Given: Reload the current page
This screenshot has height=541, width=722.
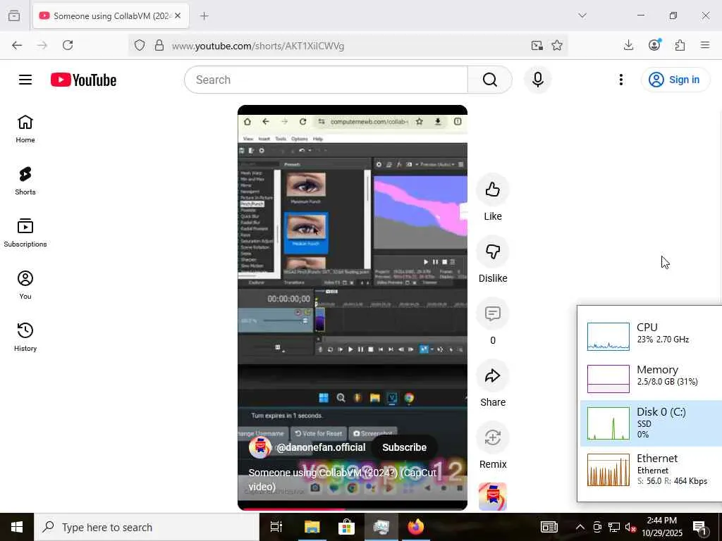Looking at the screenshot, I should pos(68,45).
